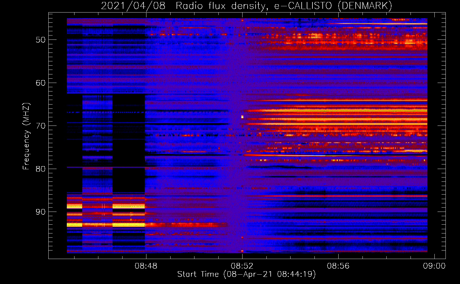Click the 60 frequency tick label

tap(41, 83)
